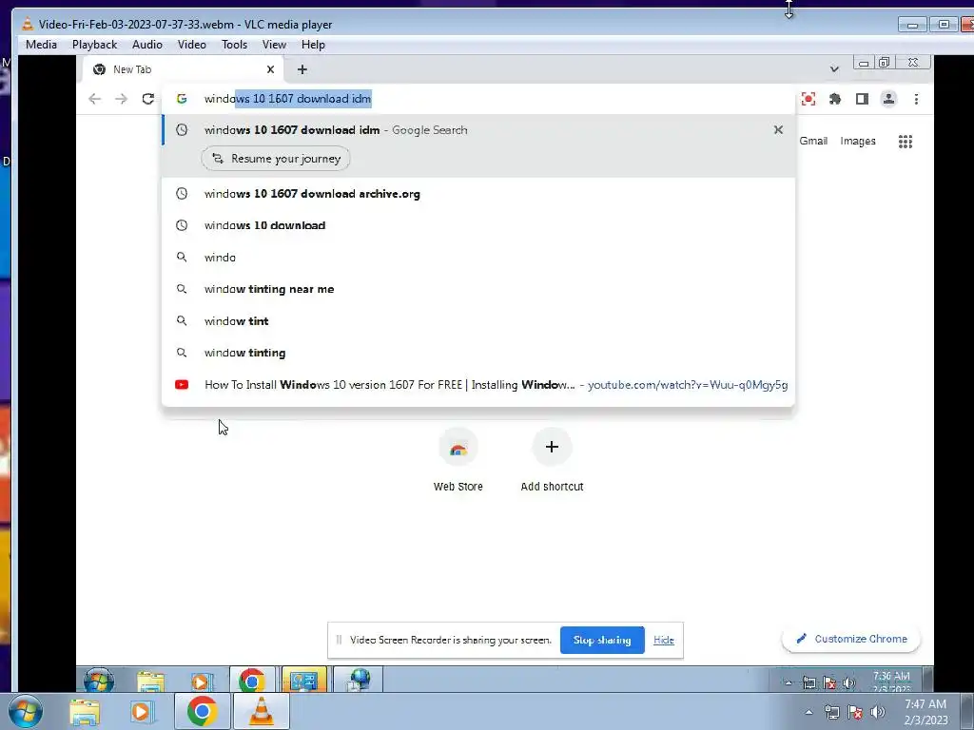Click Stop sharing button
The width and height of the screenshot is (974, 730).
[x=602, y=640]
